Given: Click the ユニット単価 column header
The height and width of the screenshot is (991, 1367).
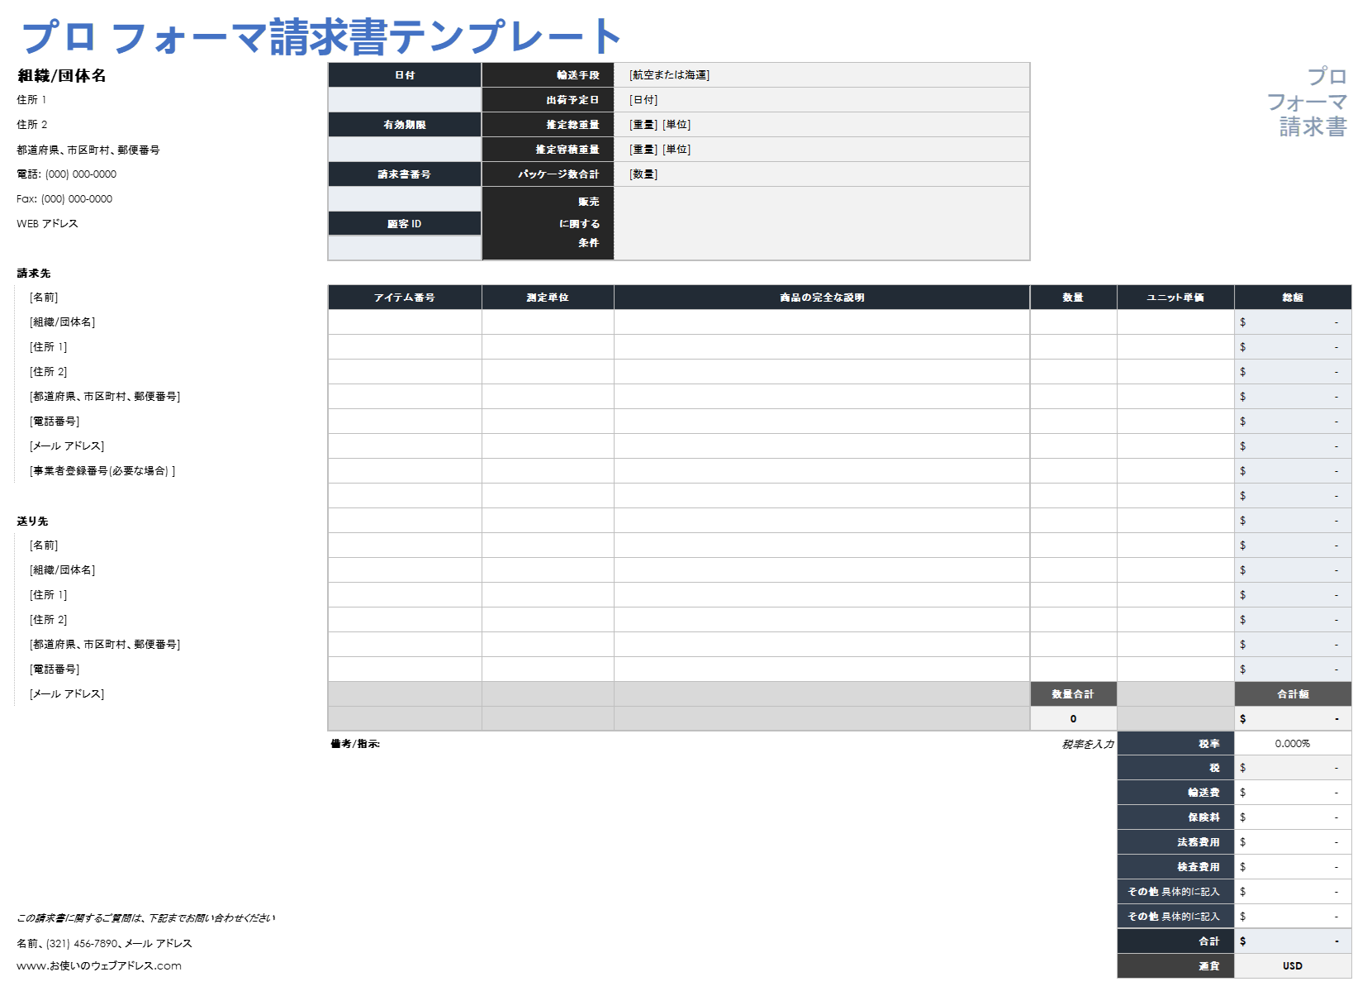Looking at the screenshot, I should [1175, 297].
